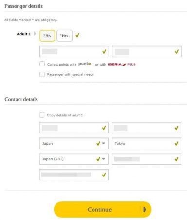The height and width of the screenshot is (220, 187).
Task: Click the arrow icon on Continue button
Action: pyautogui.click(x=144, y=209)
